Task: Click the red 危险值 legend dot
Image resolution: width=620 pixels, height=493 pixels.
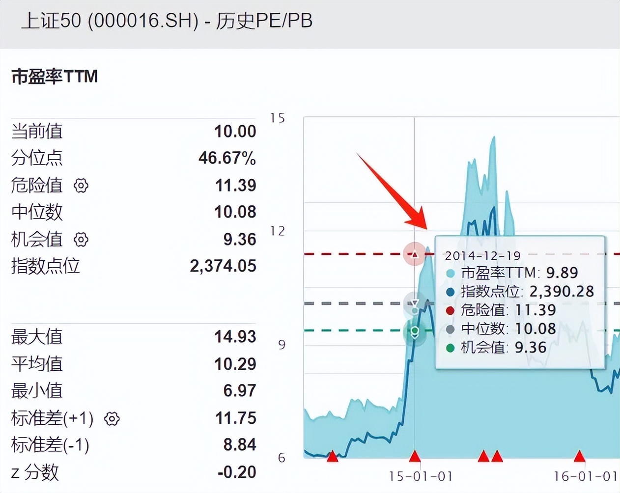Action: (450, 310)
